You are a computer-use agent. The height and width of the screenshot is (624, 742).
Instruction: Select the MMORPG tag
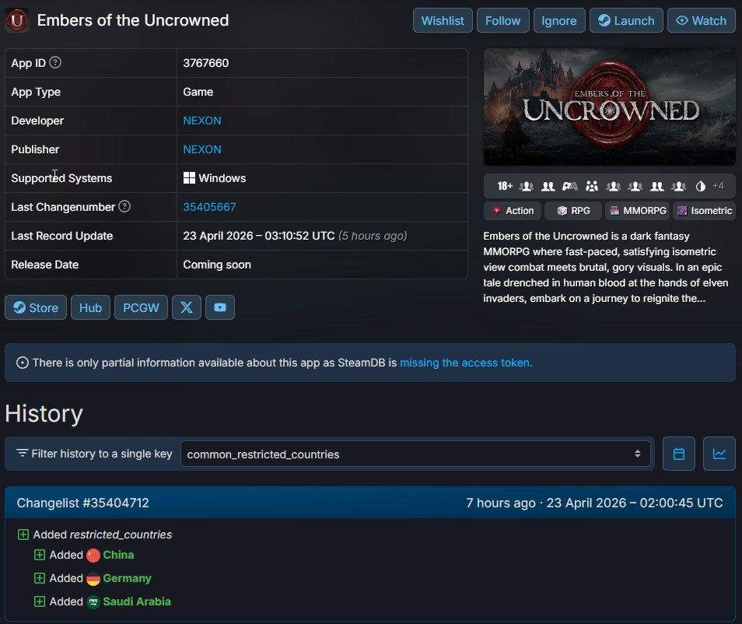click(x=638, y=211)
